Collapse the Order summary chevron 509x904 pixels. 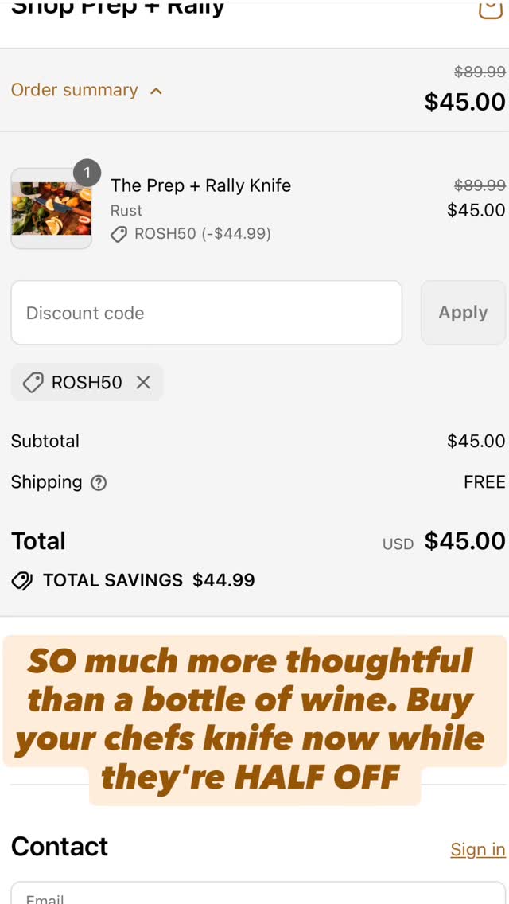[x=156, y=91]
